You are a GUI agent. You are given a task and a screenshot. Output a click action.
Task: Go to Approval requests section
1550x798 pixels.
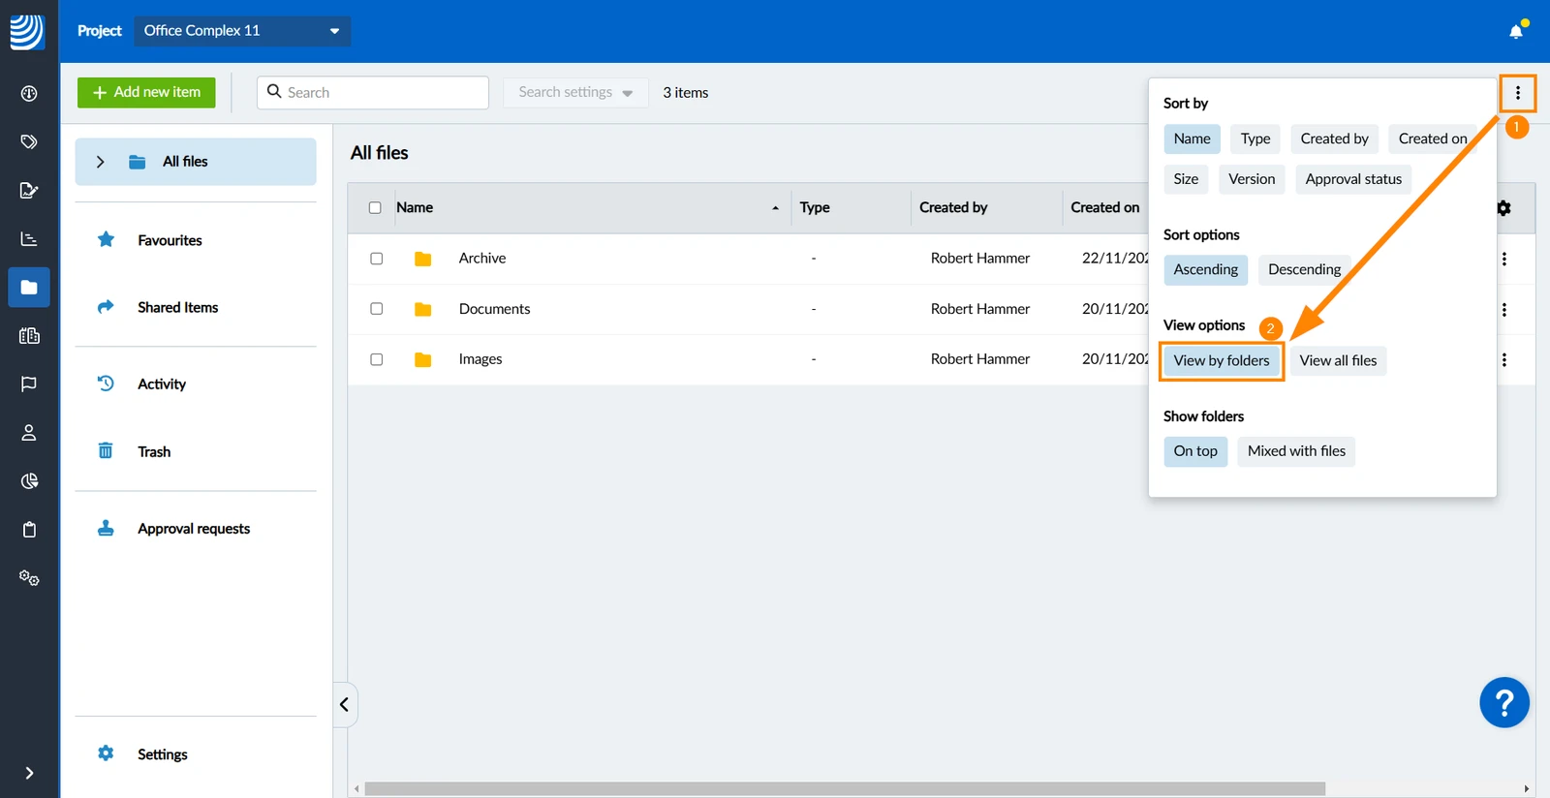pyautogui.click(x=194, y=529)
